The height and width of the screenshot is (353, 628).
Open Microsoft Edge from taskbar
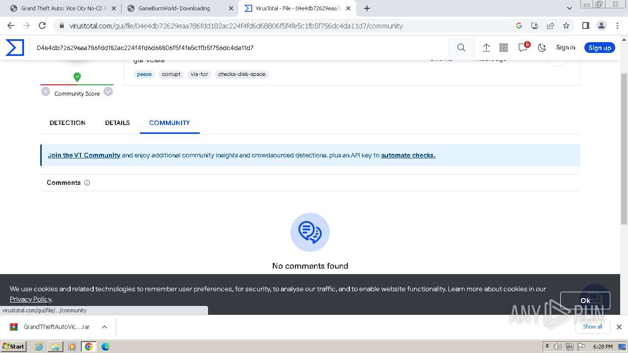click(x=105, y=347)
